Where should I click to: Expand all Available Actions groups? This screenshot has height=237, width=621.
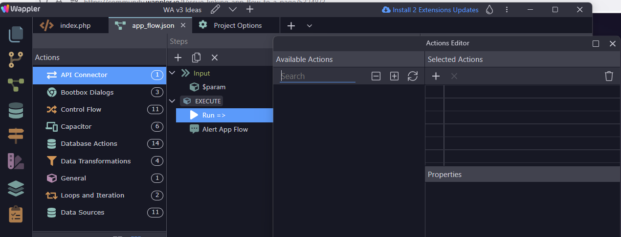point(394,76)
